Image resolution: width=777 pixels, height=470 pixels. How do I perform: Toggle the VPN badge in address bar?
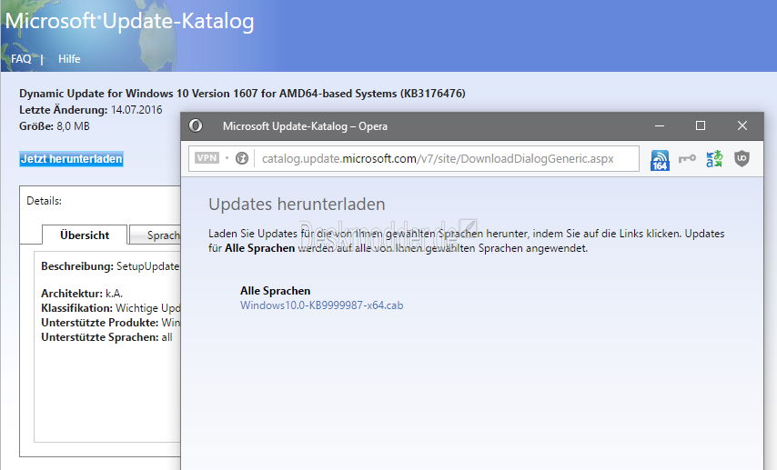[x=207, y=158]
